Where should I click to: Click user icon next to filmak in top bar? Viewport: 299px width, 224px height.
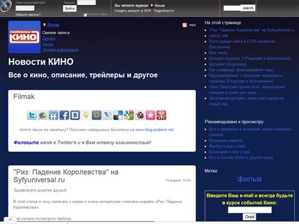[152, 6]
